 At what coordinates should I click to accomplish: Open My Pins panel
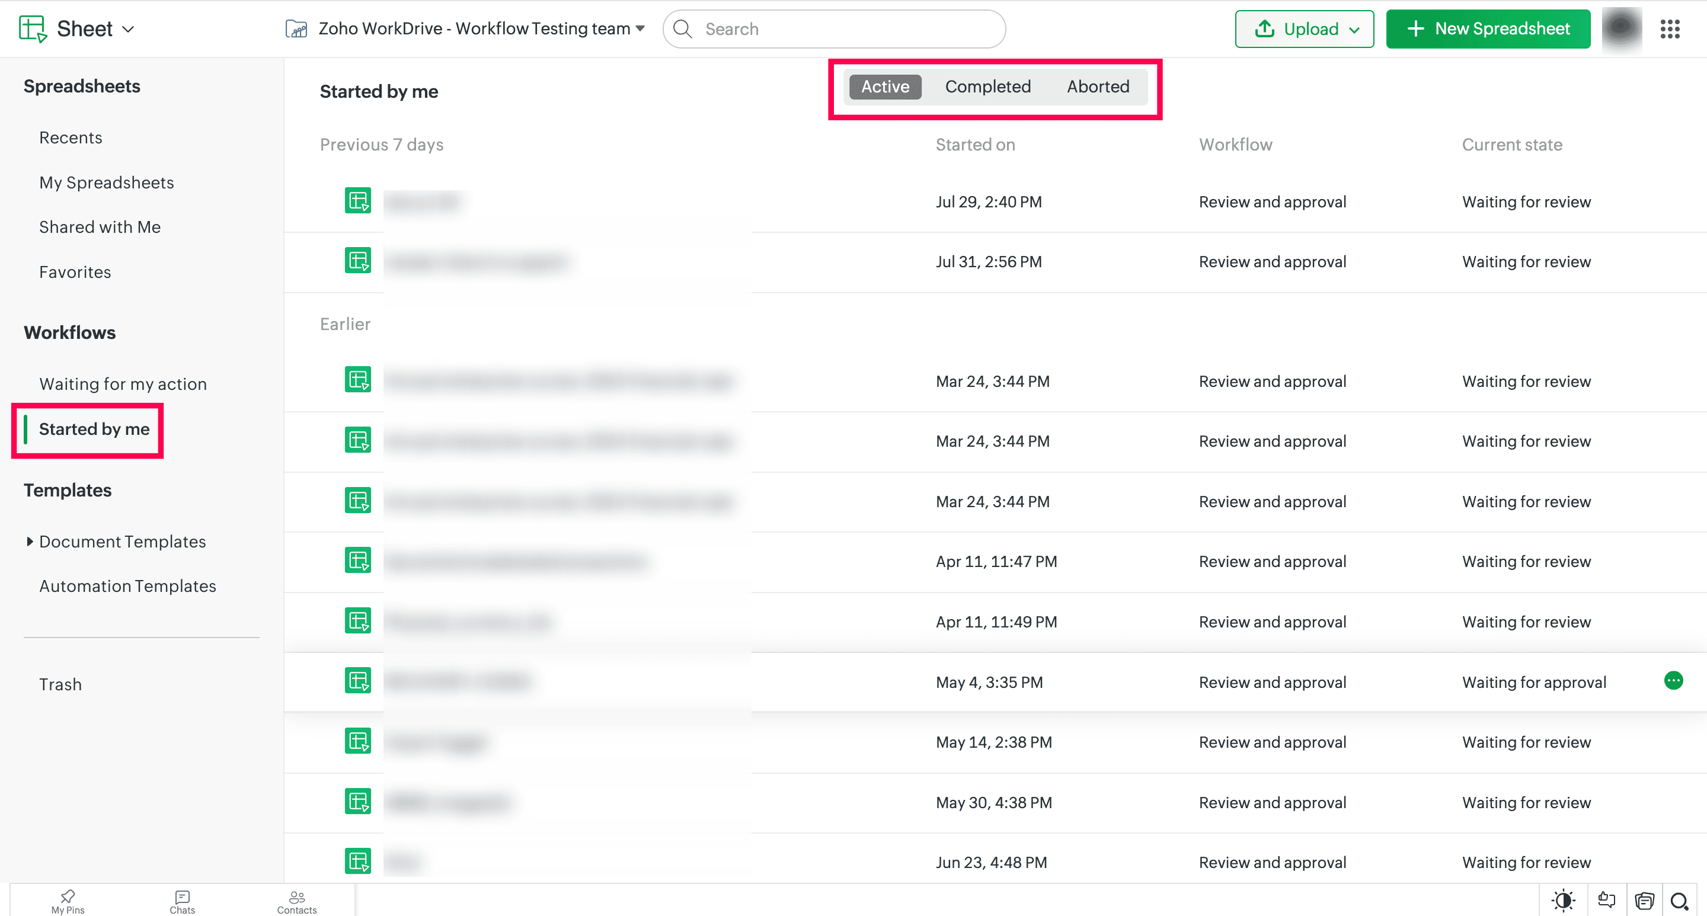(68, 901)
